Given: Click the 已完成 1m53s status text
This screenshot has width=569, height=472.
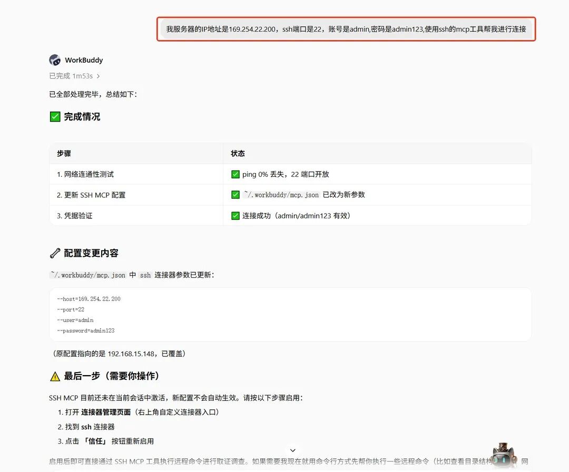Looking at the screenshot, I should coord(71,76).
